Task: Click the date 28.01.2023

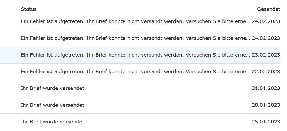Action: tap(266, 105)
